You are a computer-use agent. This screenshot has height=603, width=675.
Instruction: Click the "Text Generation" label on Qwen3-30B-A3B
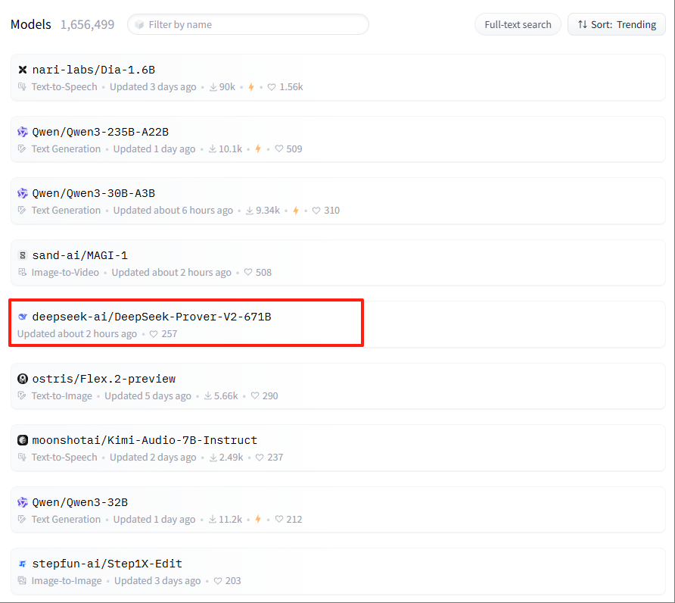(66, 211)
